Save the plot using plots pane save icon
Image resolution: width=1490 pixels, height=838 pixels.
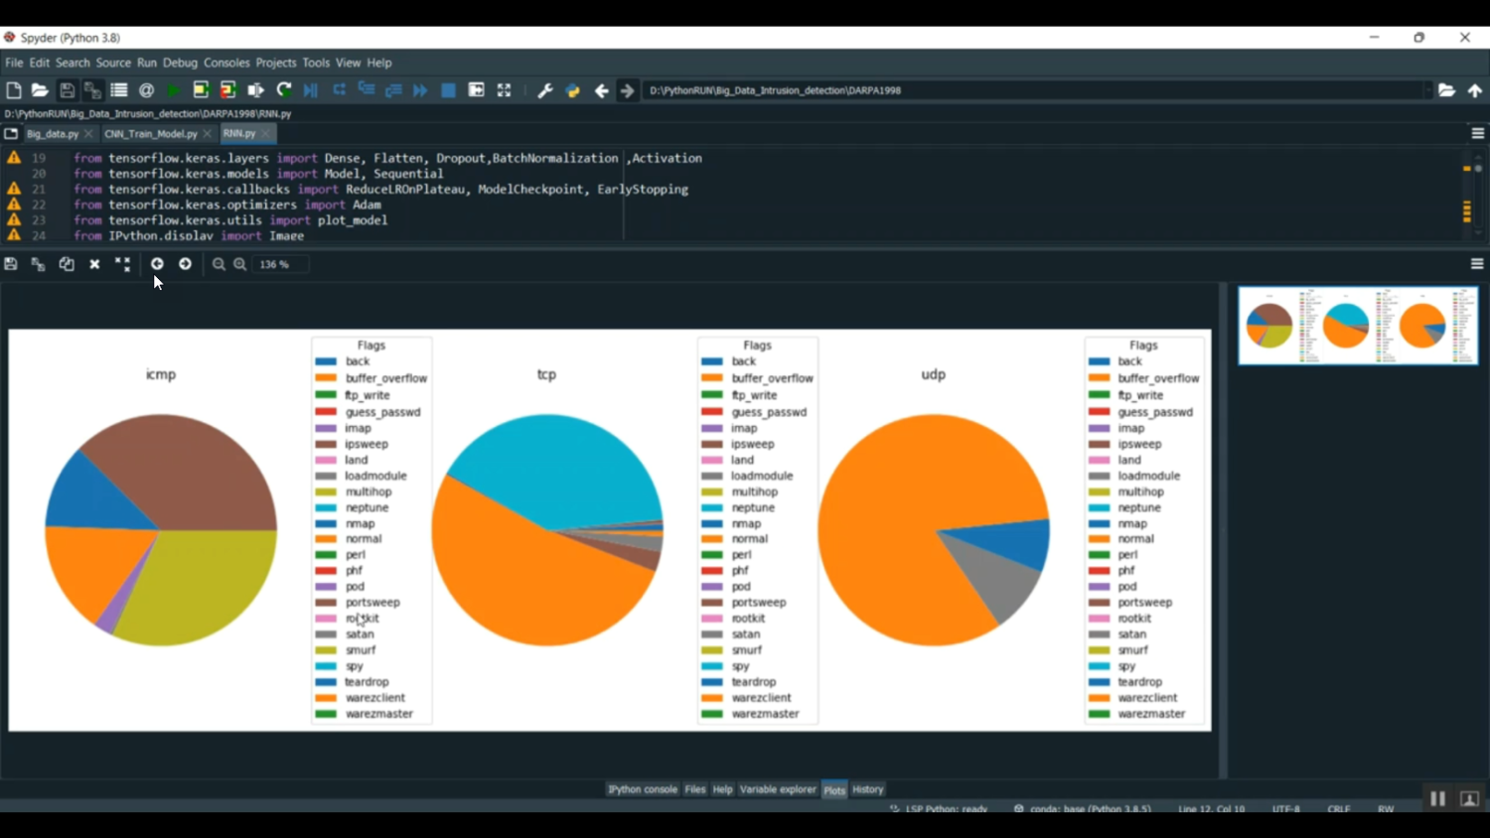click(x=11, y=264)
